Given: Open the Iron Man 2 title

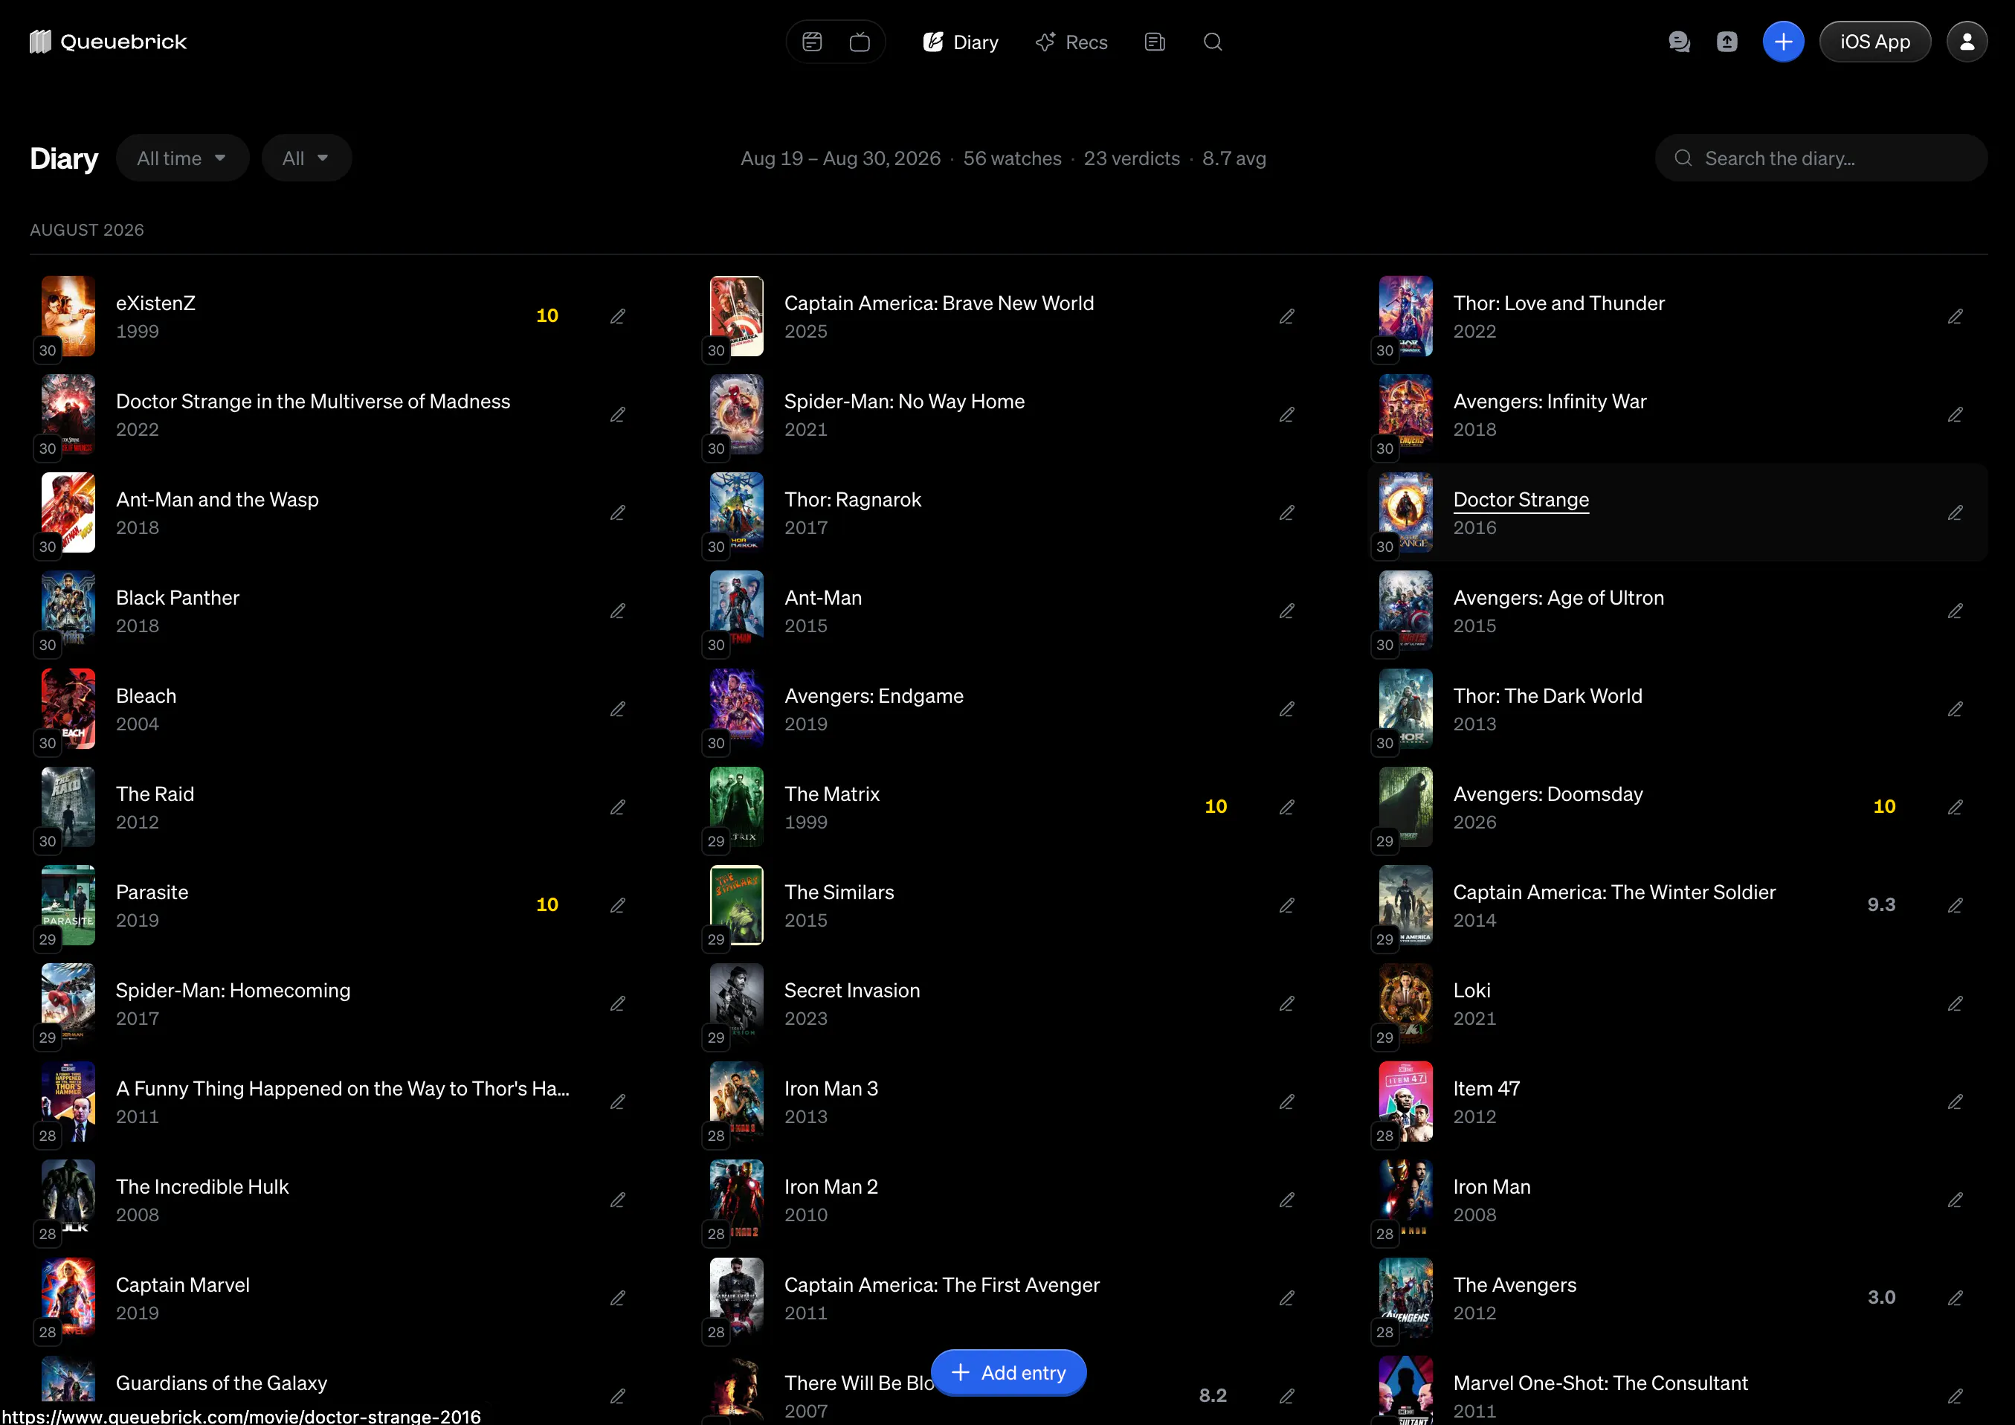Looking at the screenshot, I should (831, 1186).
